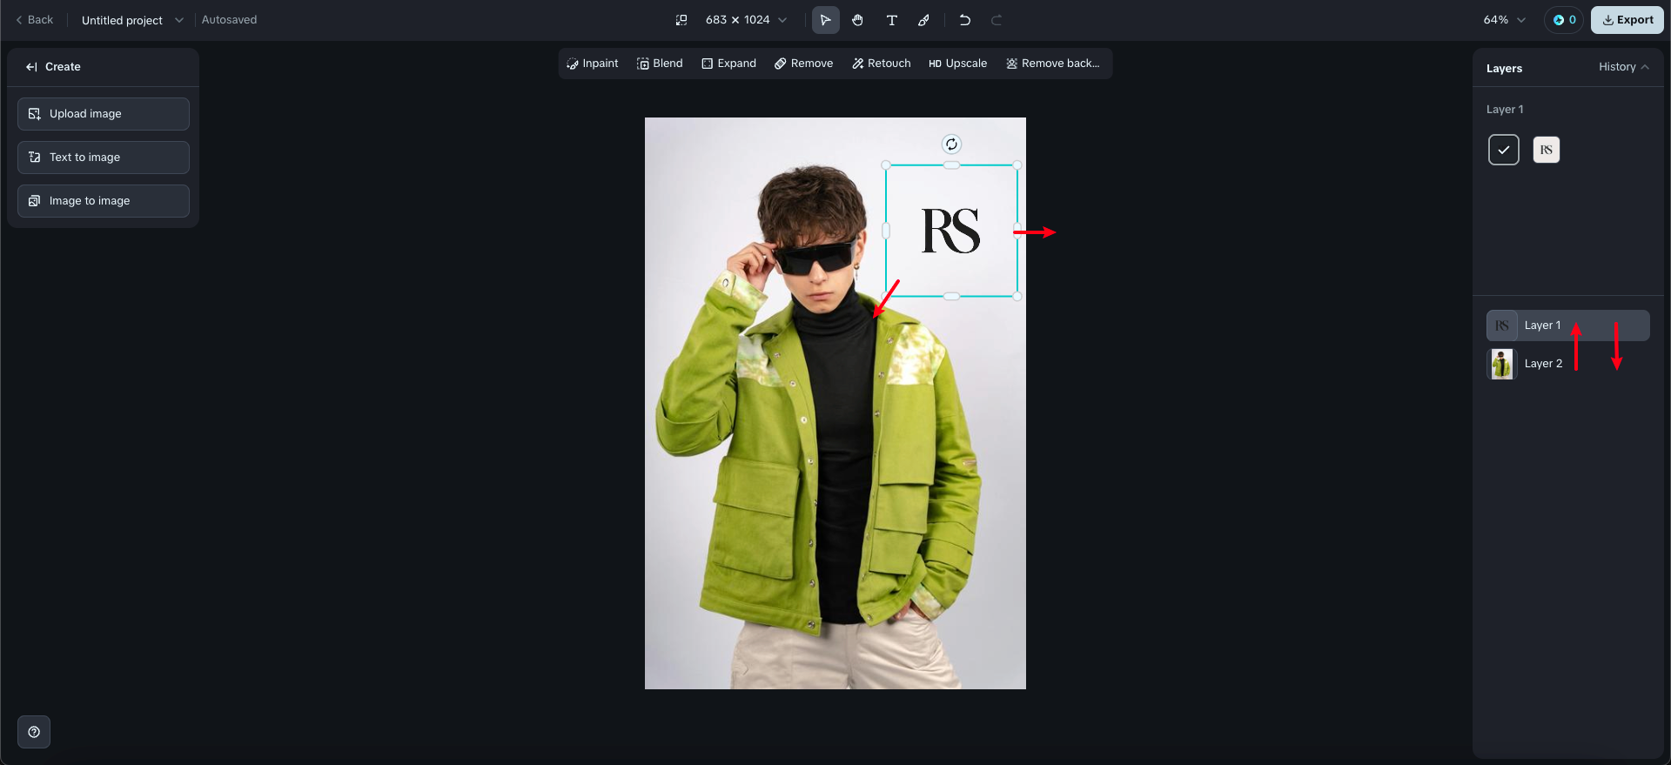Click the Untitled project title
Image resolution: width=1671 pixels, height=765 pixels.
[122, 20]
